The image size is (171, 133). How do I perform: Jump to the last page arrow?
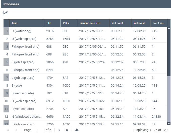[67, 130]
